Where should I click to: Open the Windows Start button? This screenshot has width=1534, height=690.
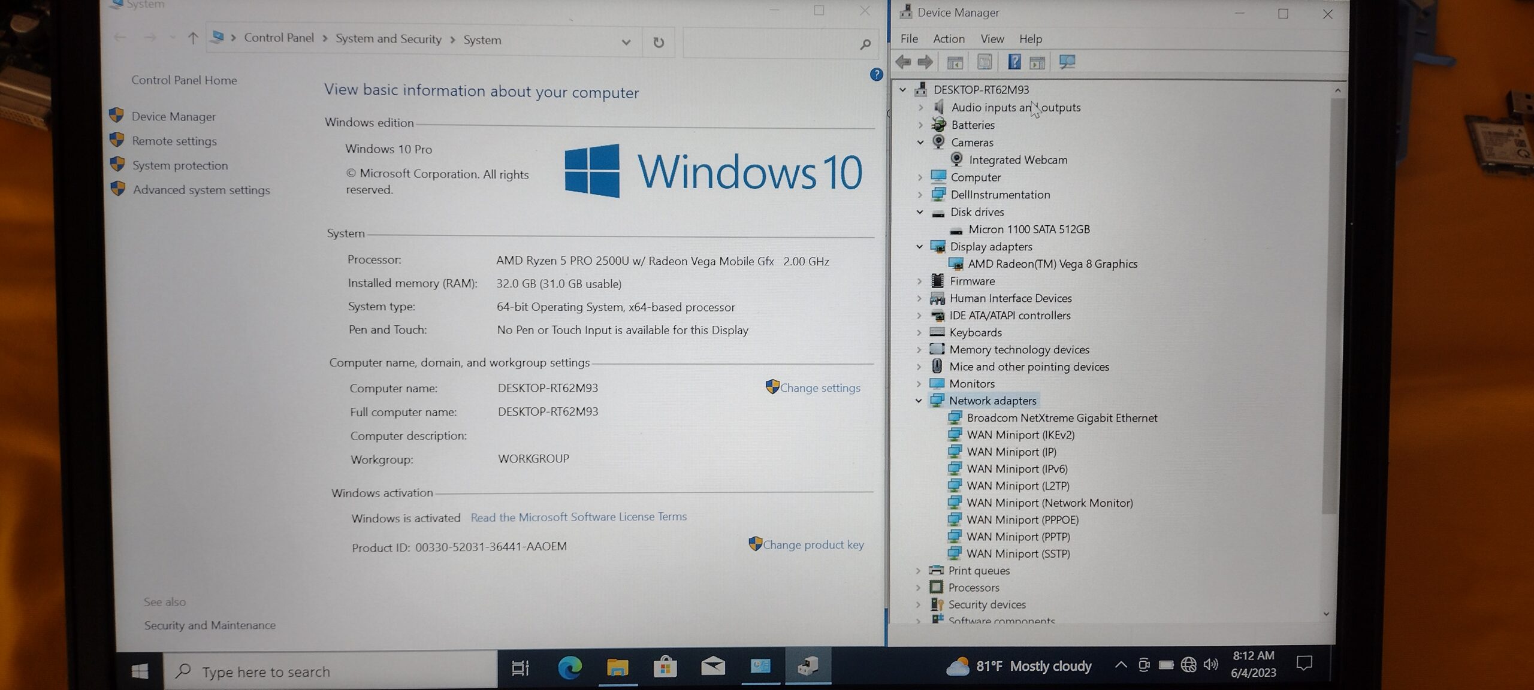(x=140, y=671)
